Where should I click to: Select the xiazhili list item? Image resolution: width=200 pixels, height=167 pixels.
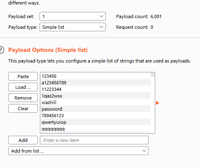95,102
